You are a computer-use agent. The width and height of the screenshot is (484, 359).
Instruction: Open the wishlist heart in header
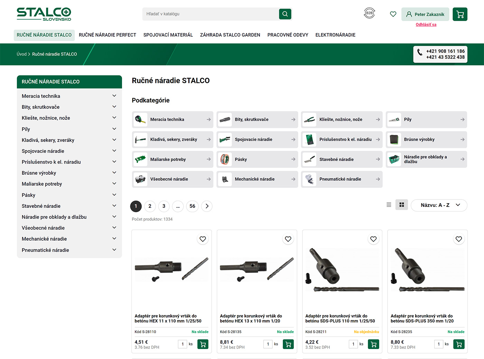pos(393,14)
